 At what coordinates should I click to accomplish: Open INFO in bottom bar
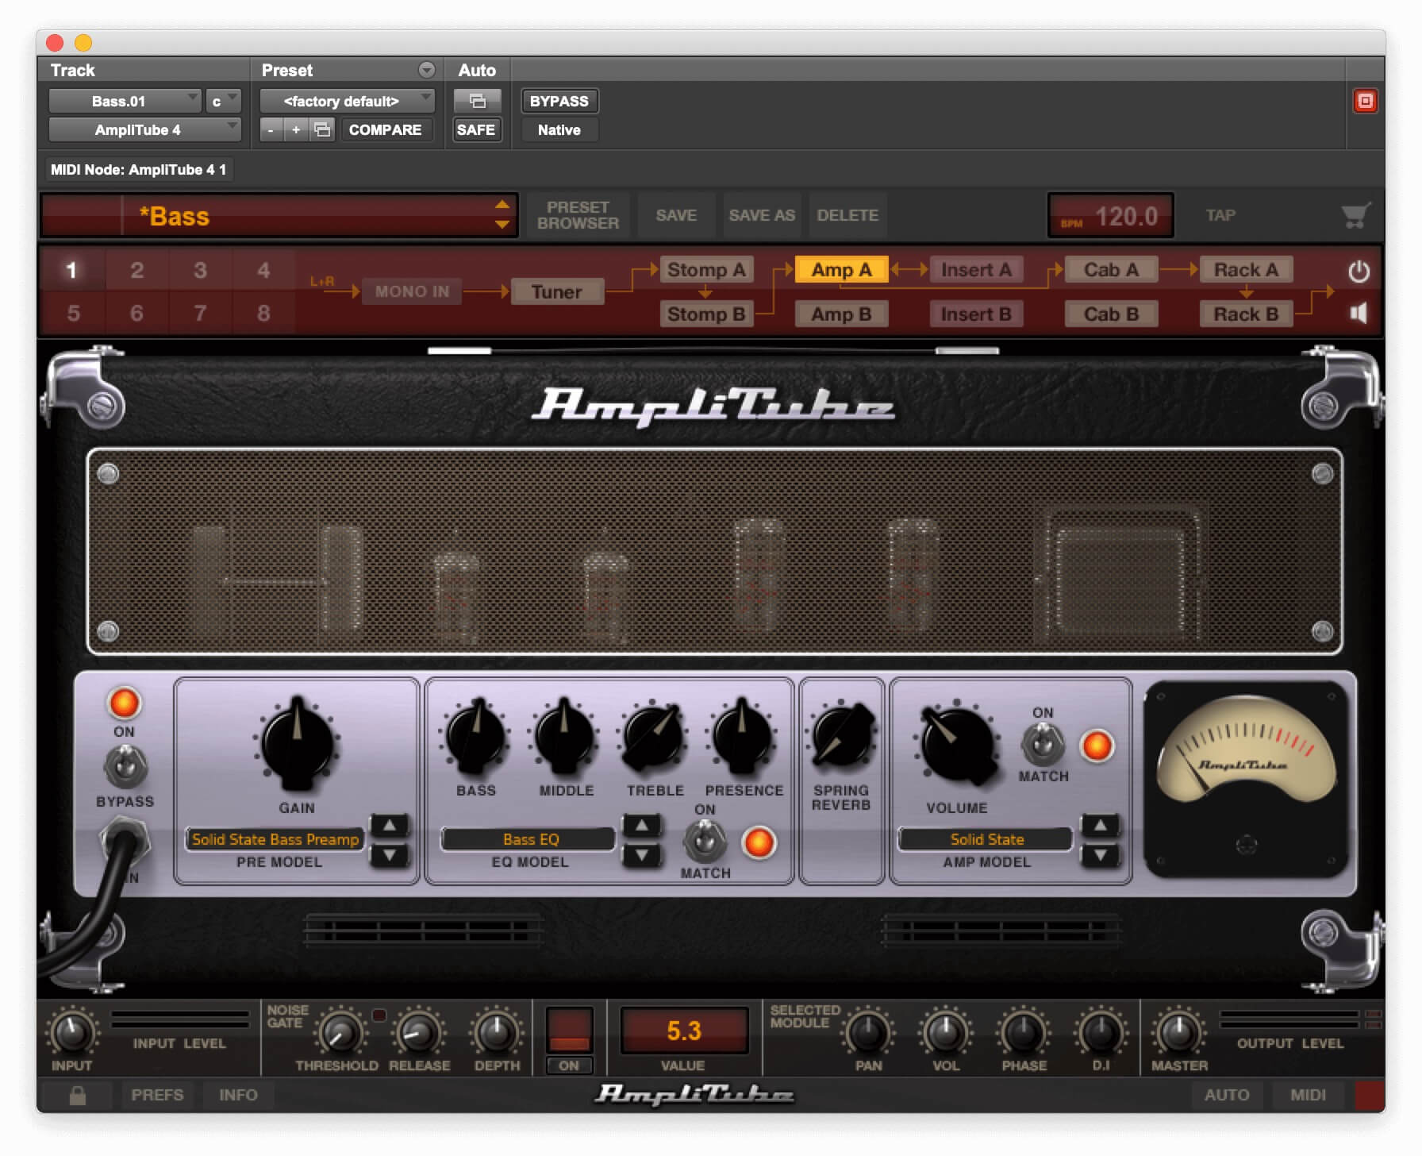click(x=238, y=1095)
